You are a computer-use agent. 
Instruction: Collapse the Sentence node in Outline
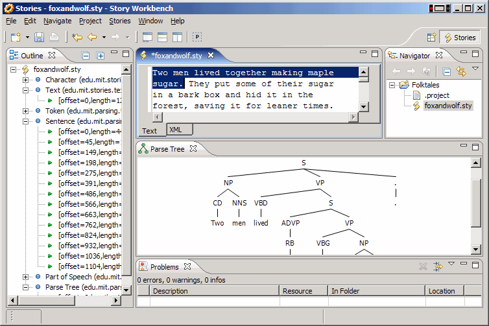(x=26, y=121)
